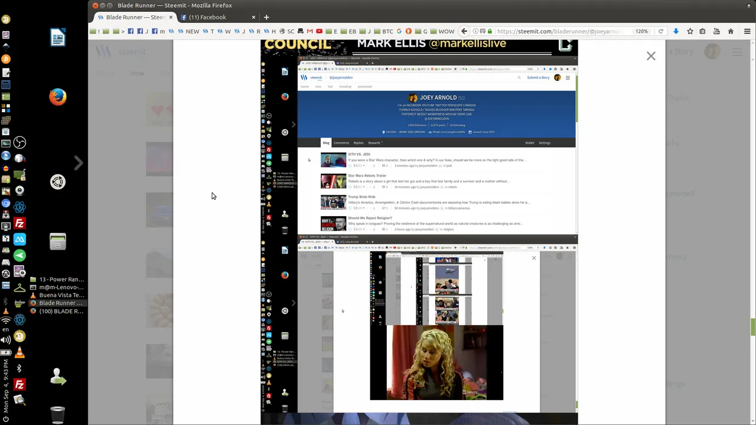Close the image lightbox with the X

point(651,56)
